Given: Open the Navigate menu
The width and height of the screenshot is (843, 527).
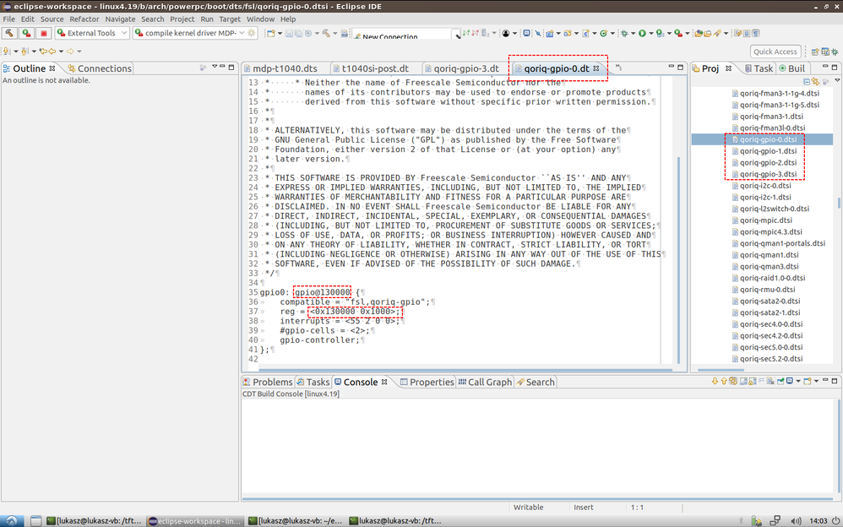Looking at the screenshot, I should pos(120,19).
